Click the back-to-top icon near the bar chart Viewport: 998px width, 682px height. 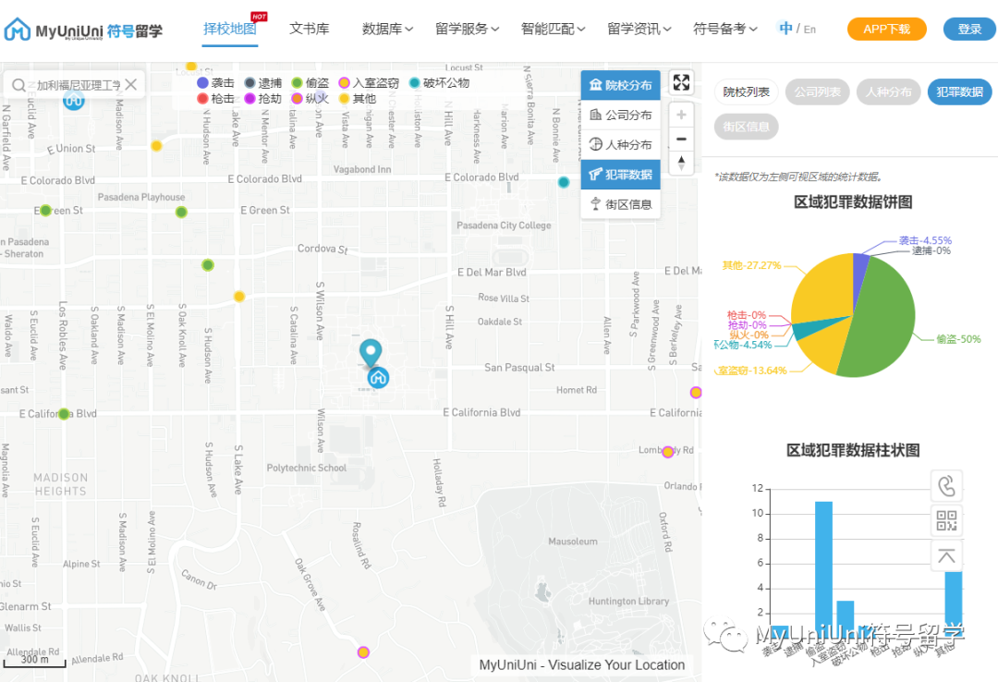[945, 555]
